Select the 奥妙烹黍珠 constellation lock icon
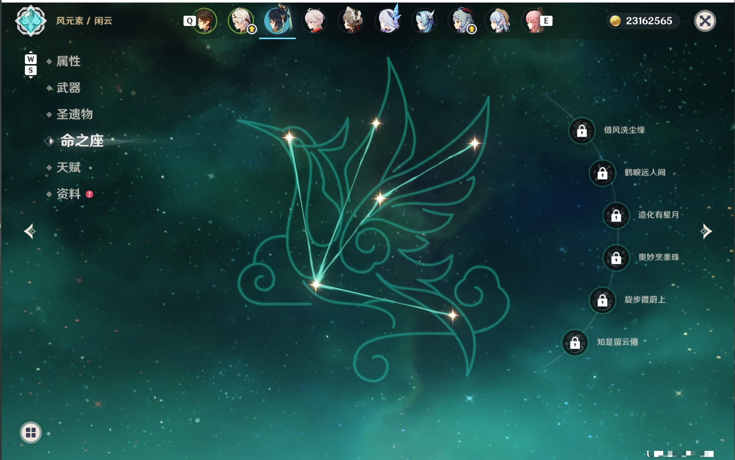This screenshot has width=735, height=460. (x=616, y=258)
